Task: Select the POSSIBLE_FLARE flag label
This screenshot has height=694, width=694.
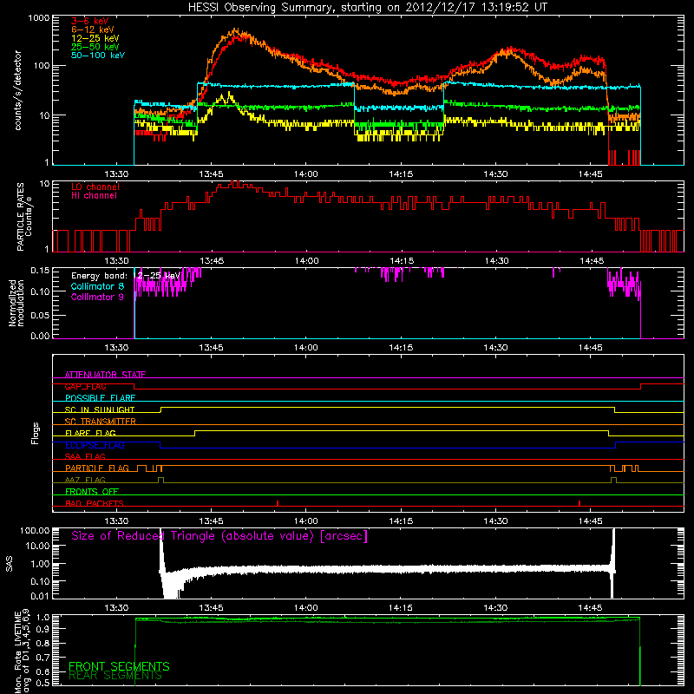Action: click(x=100, y=398)
